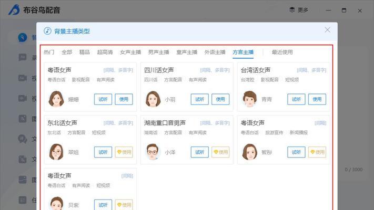The width and height of the screenshot is (374, 210).
Task: Click the music note icon beside 背景主播类型
Action: [47, 31]
